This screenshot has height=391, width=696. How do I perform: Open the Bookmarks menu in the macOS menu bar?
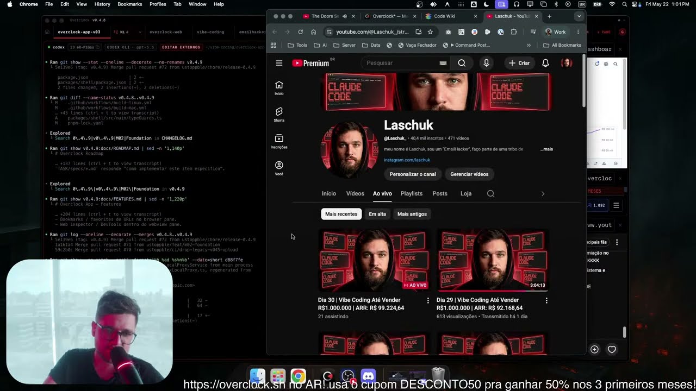(x=130, y=4)
